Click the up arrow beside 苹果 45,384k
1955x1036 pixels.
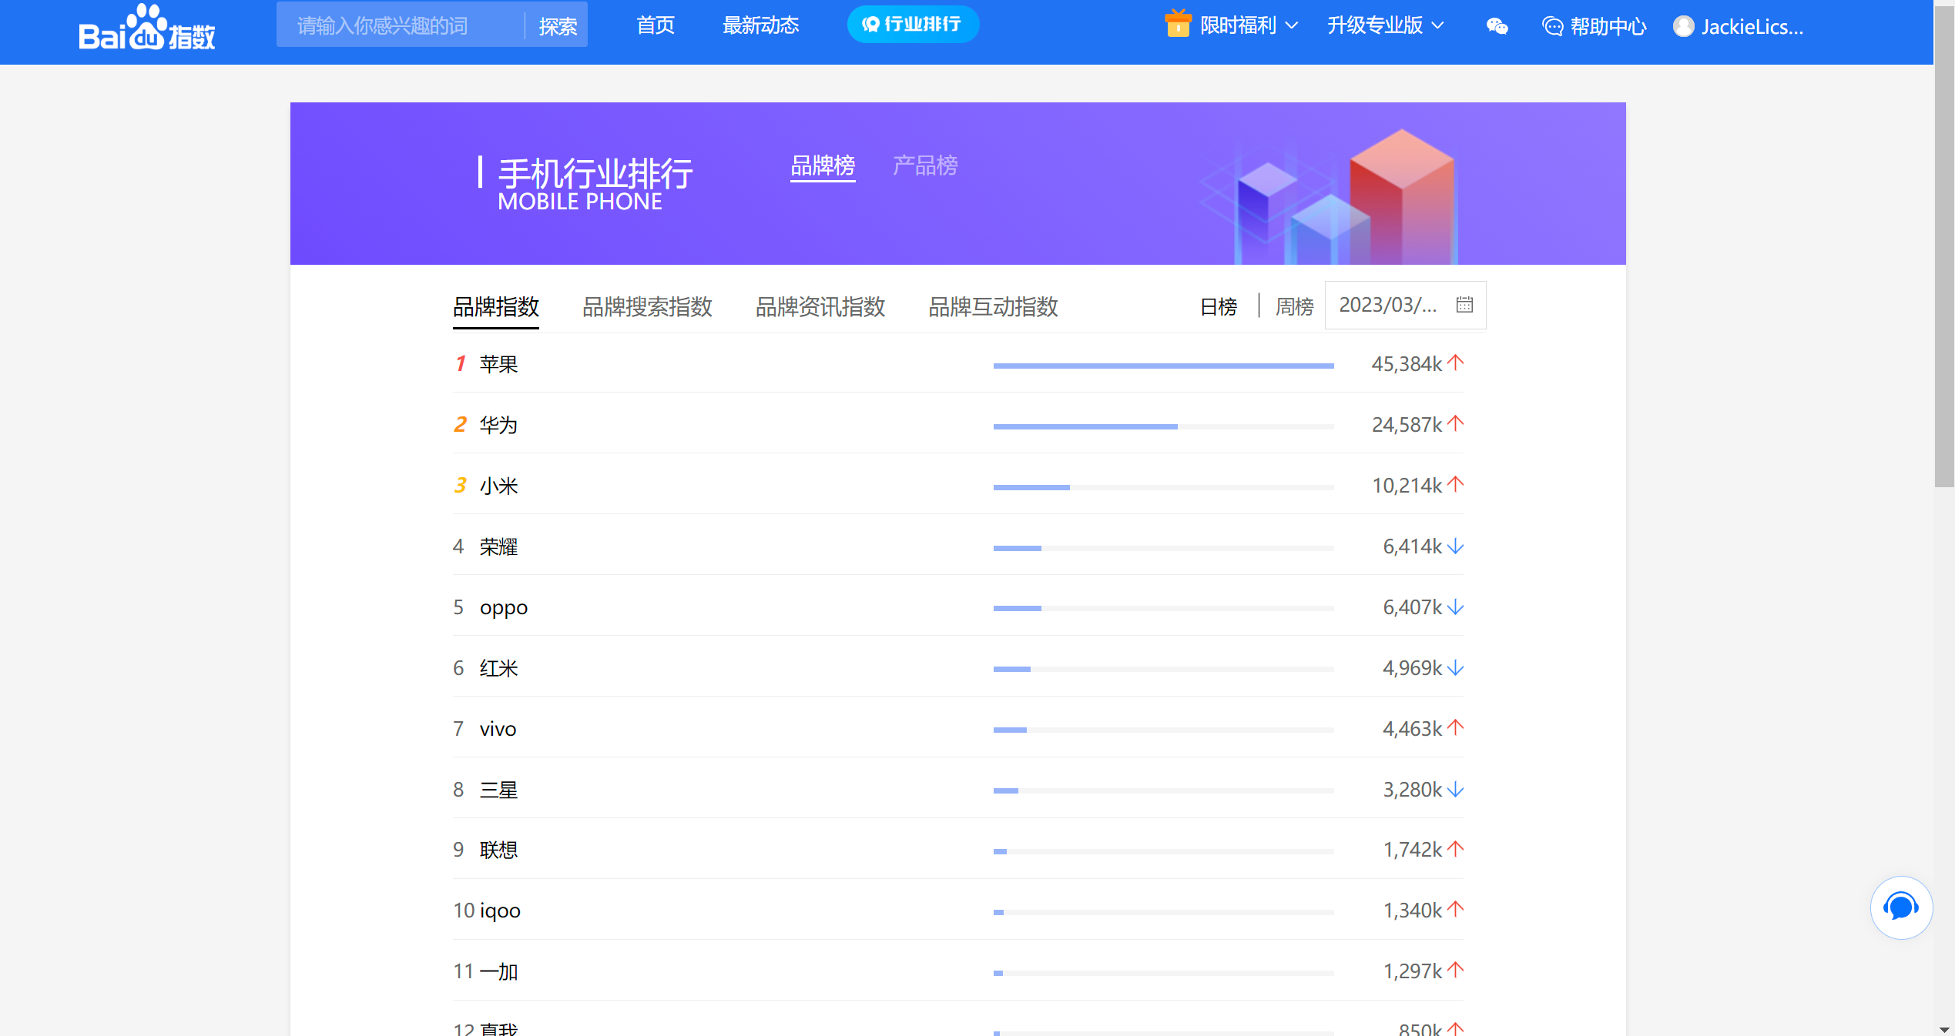pos(1455,363)
